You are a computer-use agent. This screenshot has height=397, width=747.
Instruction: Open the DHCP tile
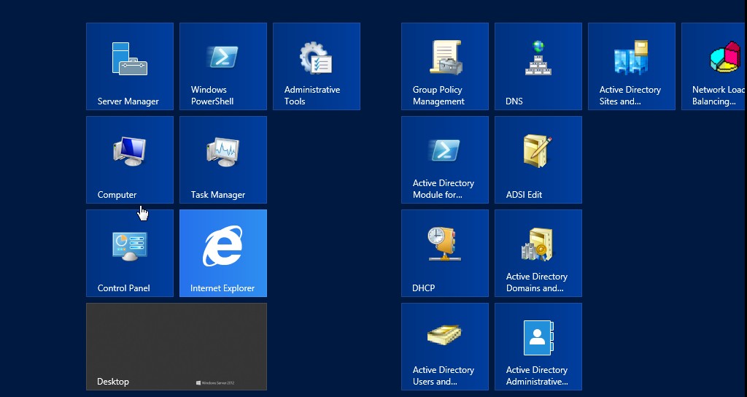click(x=445, y=253)
